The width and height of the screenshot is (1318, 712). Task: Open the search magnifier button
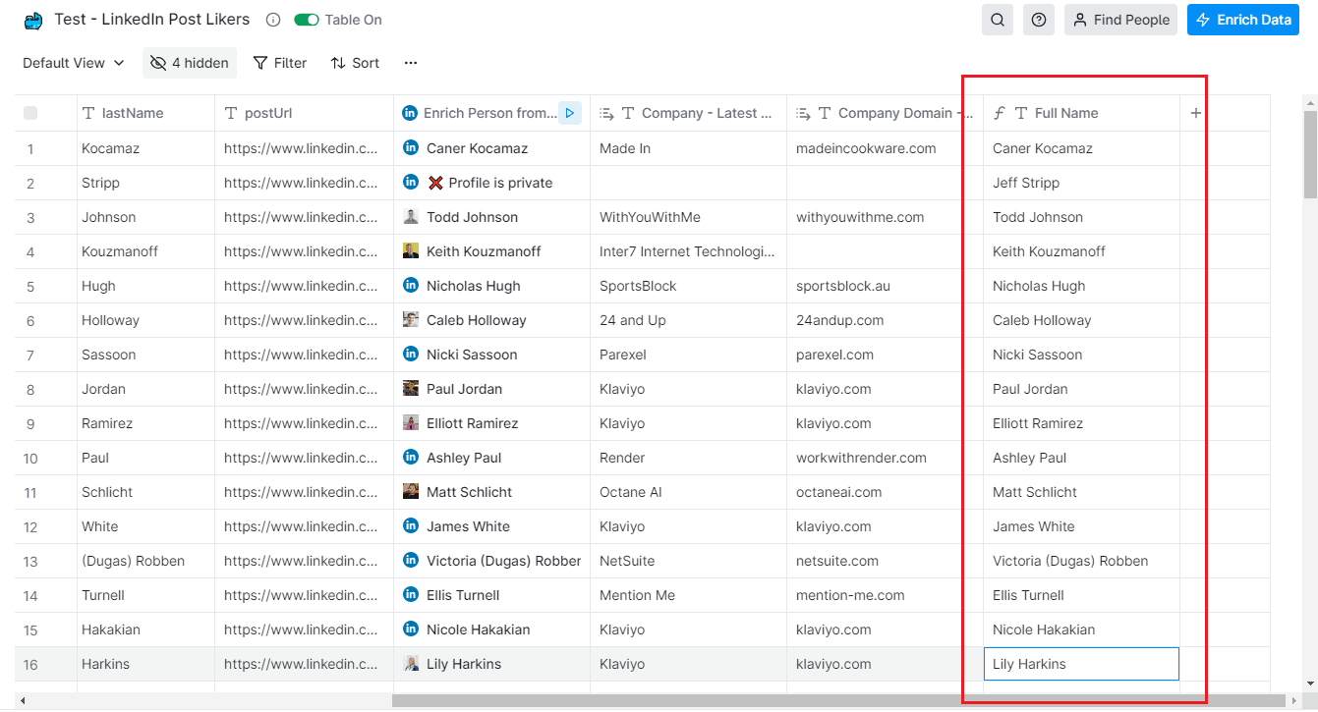click(998, 20)
